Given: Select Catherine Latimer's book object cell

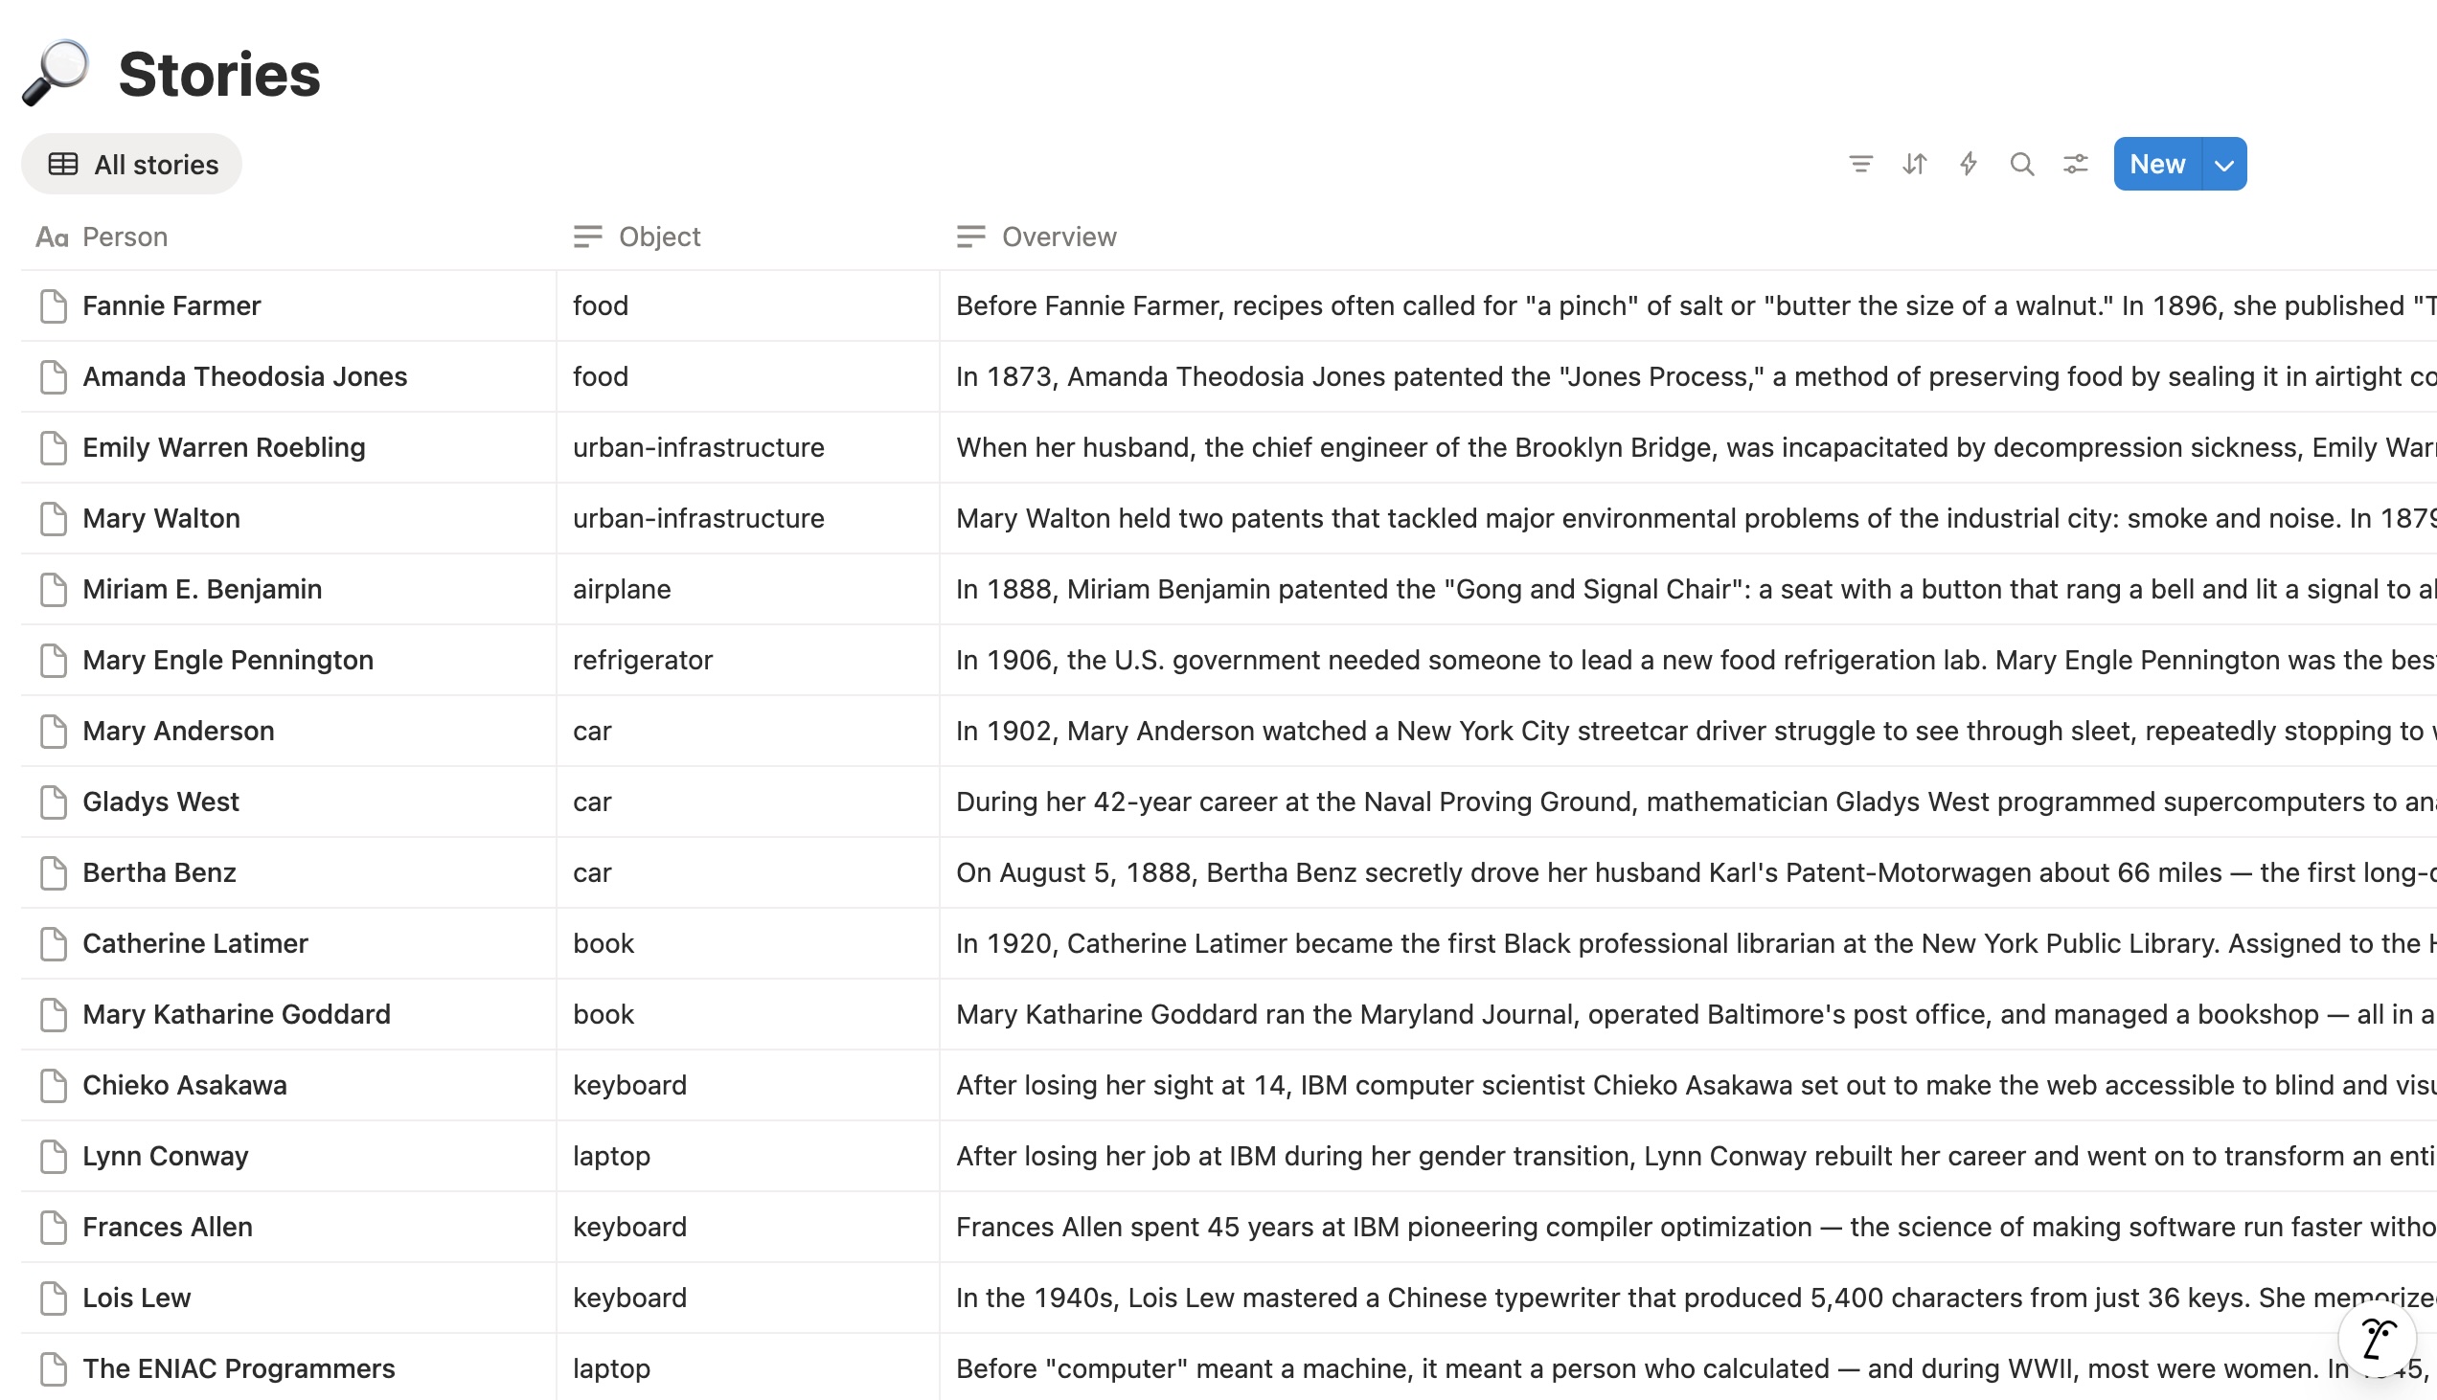Looking at the screenshot, I should click(748, 944).
